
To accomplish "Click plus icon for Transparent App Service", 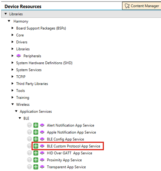I will point(36,167).
